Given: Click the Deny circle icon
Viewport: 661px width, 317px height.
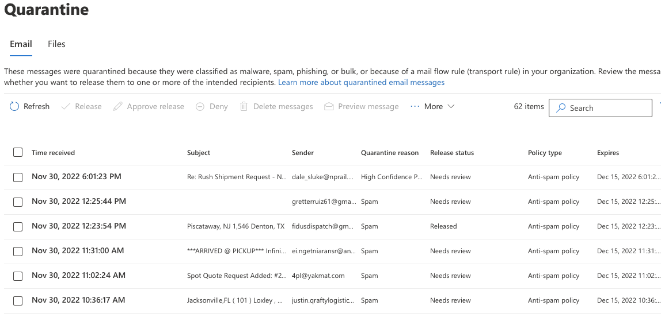Looking at the screenshot, I should point(200,107).
